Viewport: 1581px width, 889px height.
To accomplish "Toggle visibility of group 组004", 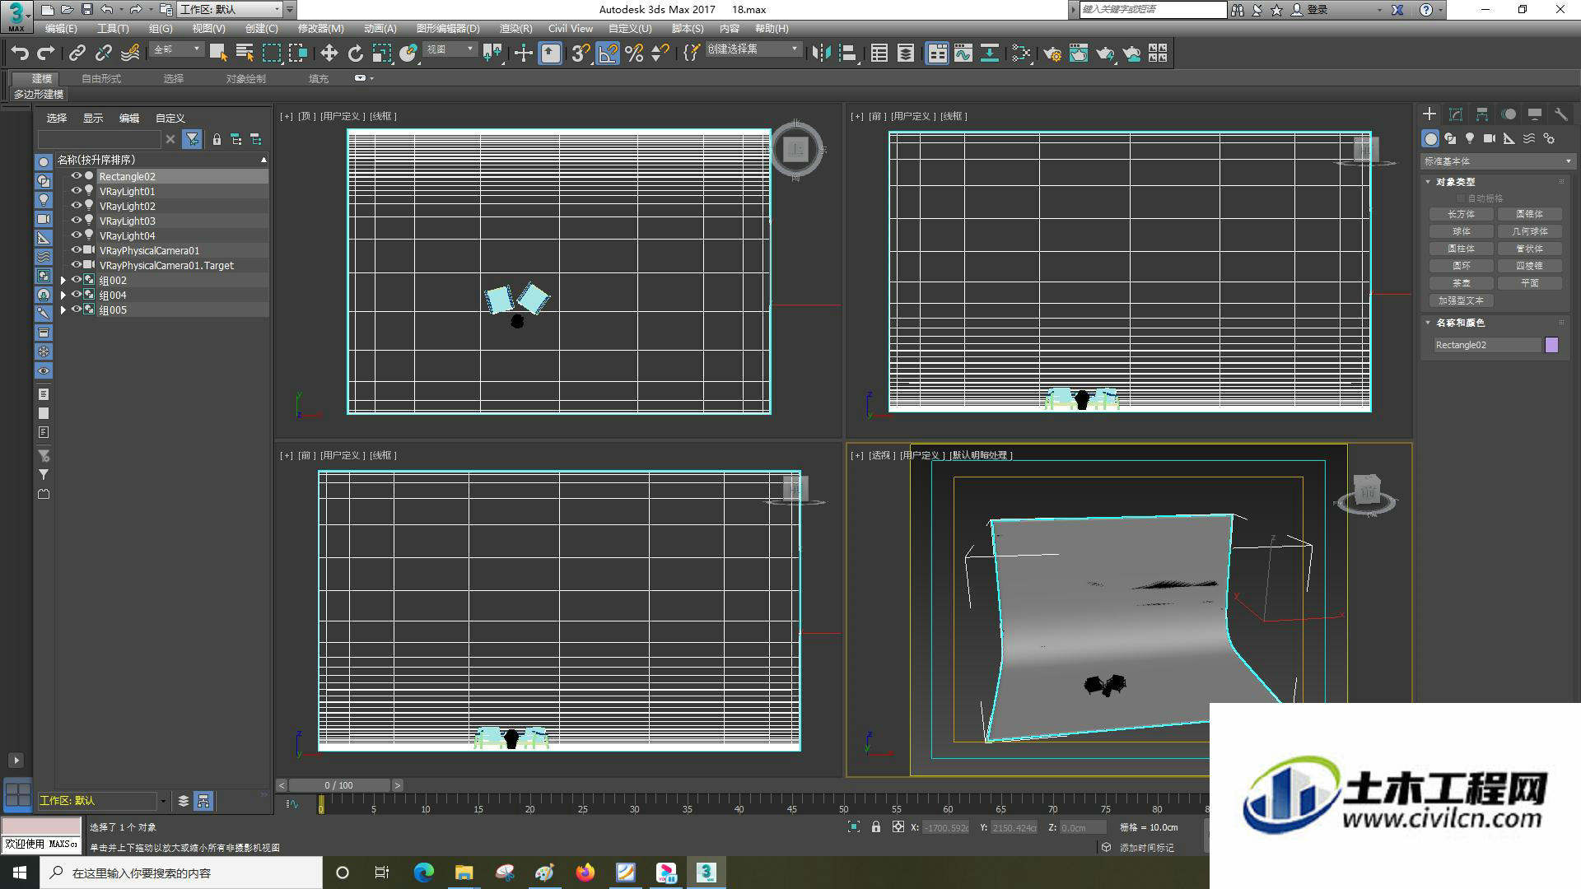I will pyautogui.click(x=76, y=295).
